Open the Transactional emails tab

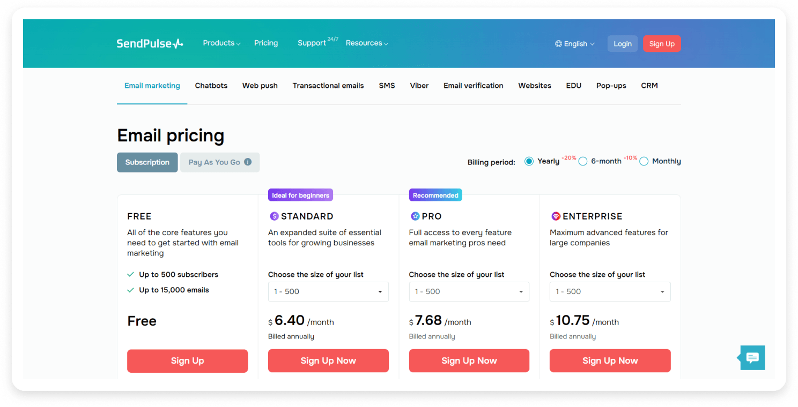328,86
